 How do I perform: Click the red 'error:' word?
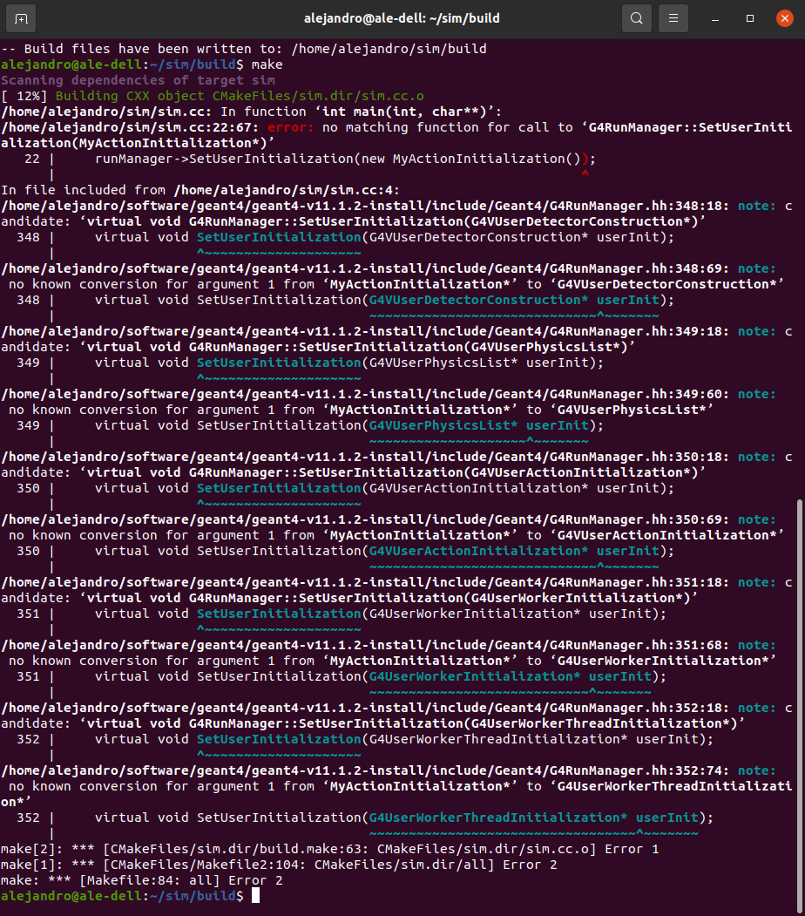click(x=291, y=127)
